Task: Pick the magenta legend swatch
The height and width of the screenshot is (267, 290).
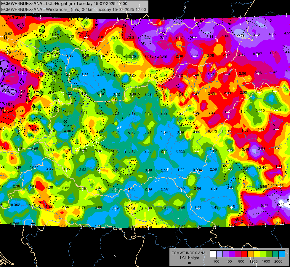Action: pos(238,254)
